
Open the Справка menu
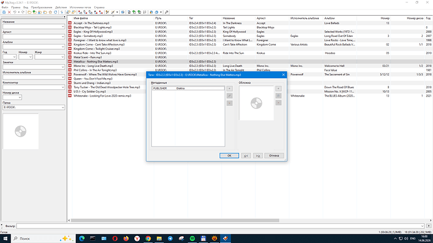(x=99, y=8)
